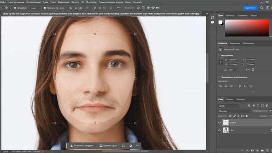
Task: Filter layers by pixel layers icon
Action: point(249,105)
